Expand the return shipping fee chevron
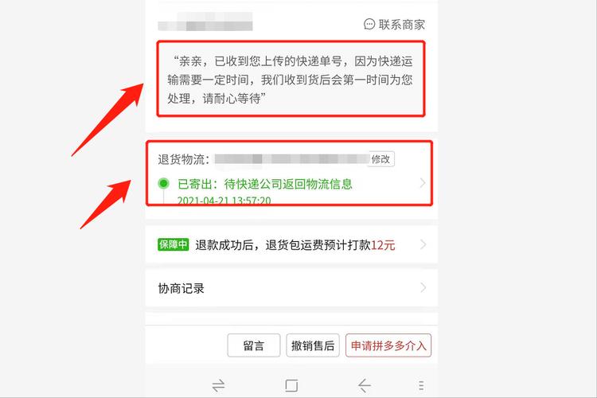 [423, 244]
